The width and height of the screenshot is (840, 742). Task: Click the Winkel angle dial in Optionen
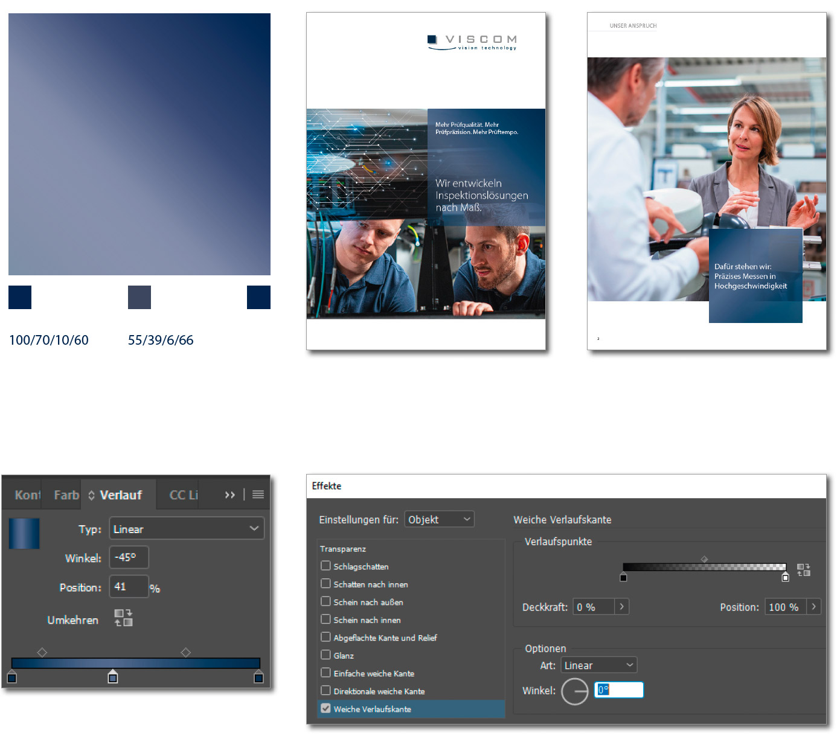pyautogui.click(x=574, y=691)
